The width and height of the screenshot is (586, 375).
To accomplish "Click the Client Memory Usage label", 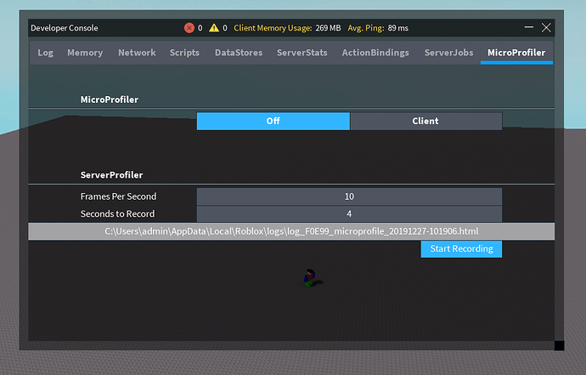I will click(273, 28).
